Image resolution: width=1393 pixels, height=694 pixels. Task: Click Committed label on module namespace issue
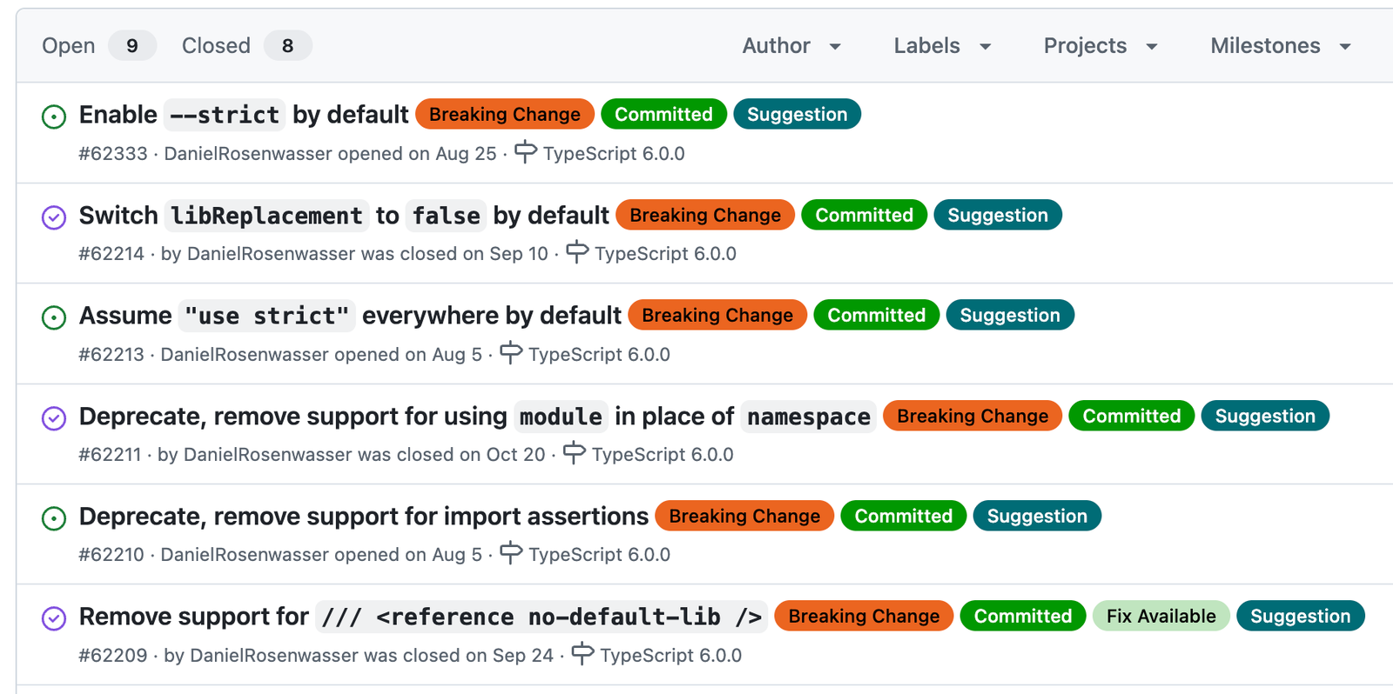tap(1132, 416)
